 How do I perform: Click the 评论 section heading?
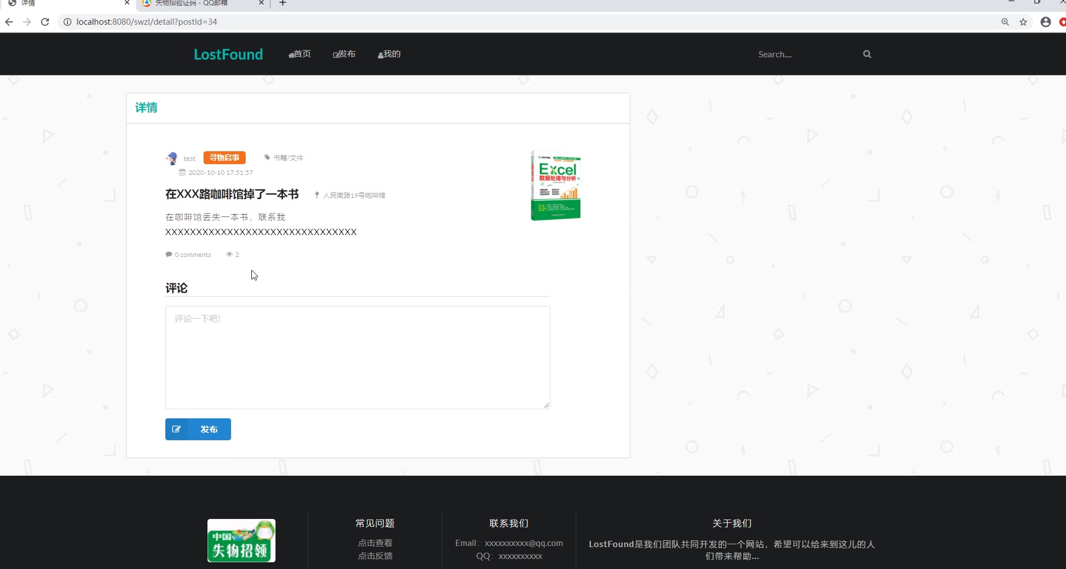[x=177, y=288]
